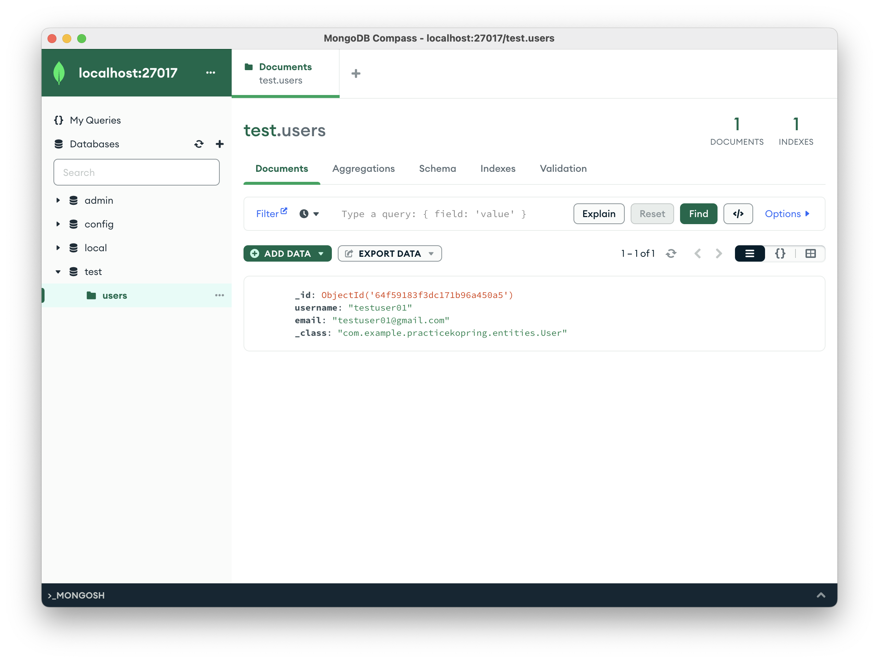
Task: Select the config database name
Action: [99, 224]
